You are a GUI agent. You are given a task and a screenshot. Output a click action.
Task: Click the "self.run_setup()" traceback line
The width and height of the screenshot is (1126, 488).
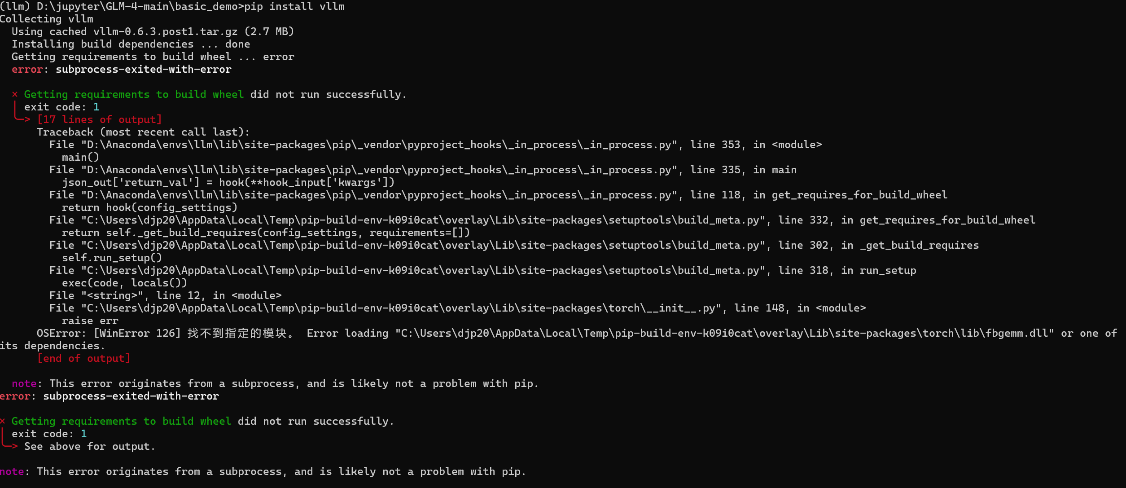(112, 258)
